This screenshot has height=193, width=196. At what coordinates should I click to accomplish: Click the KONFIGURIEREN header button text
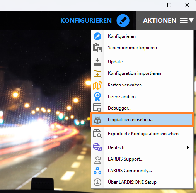click(x=86, y=20)
